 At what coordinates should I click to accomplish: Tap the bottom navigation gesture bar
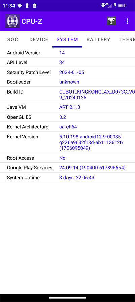point(67,298)
